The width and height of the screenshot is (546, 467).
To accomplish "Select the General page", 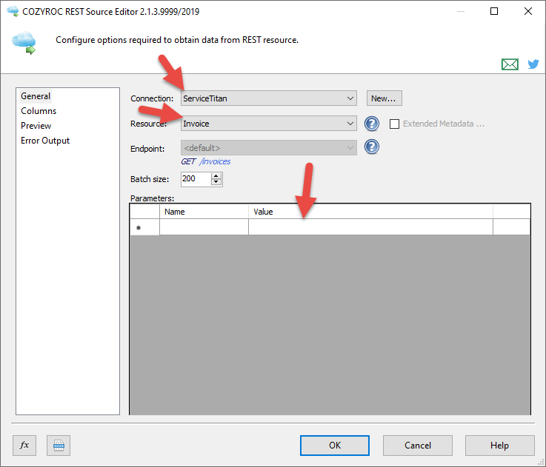I will pos(36,96).
